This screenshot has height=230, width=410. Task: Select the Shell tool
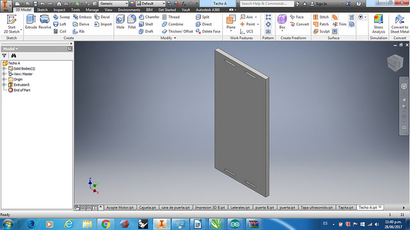point(146,24)
